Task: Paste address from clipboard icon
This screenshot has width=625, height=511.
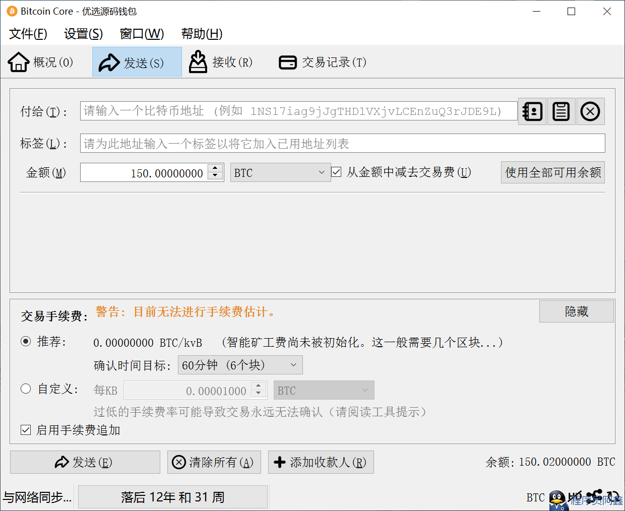Action: (x=561, y=111)
